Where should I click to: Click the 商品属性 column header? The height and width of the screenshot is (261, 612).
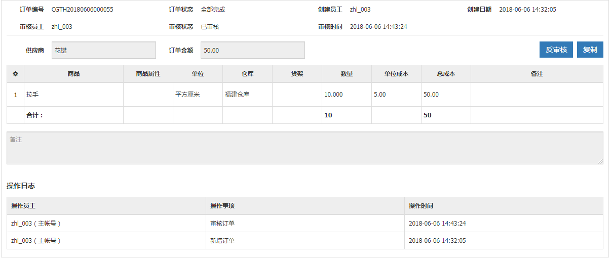point(148,74)
